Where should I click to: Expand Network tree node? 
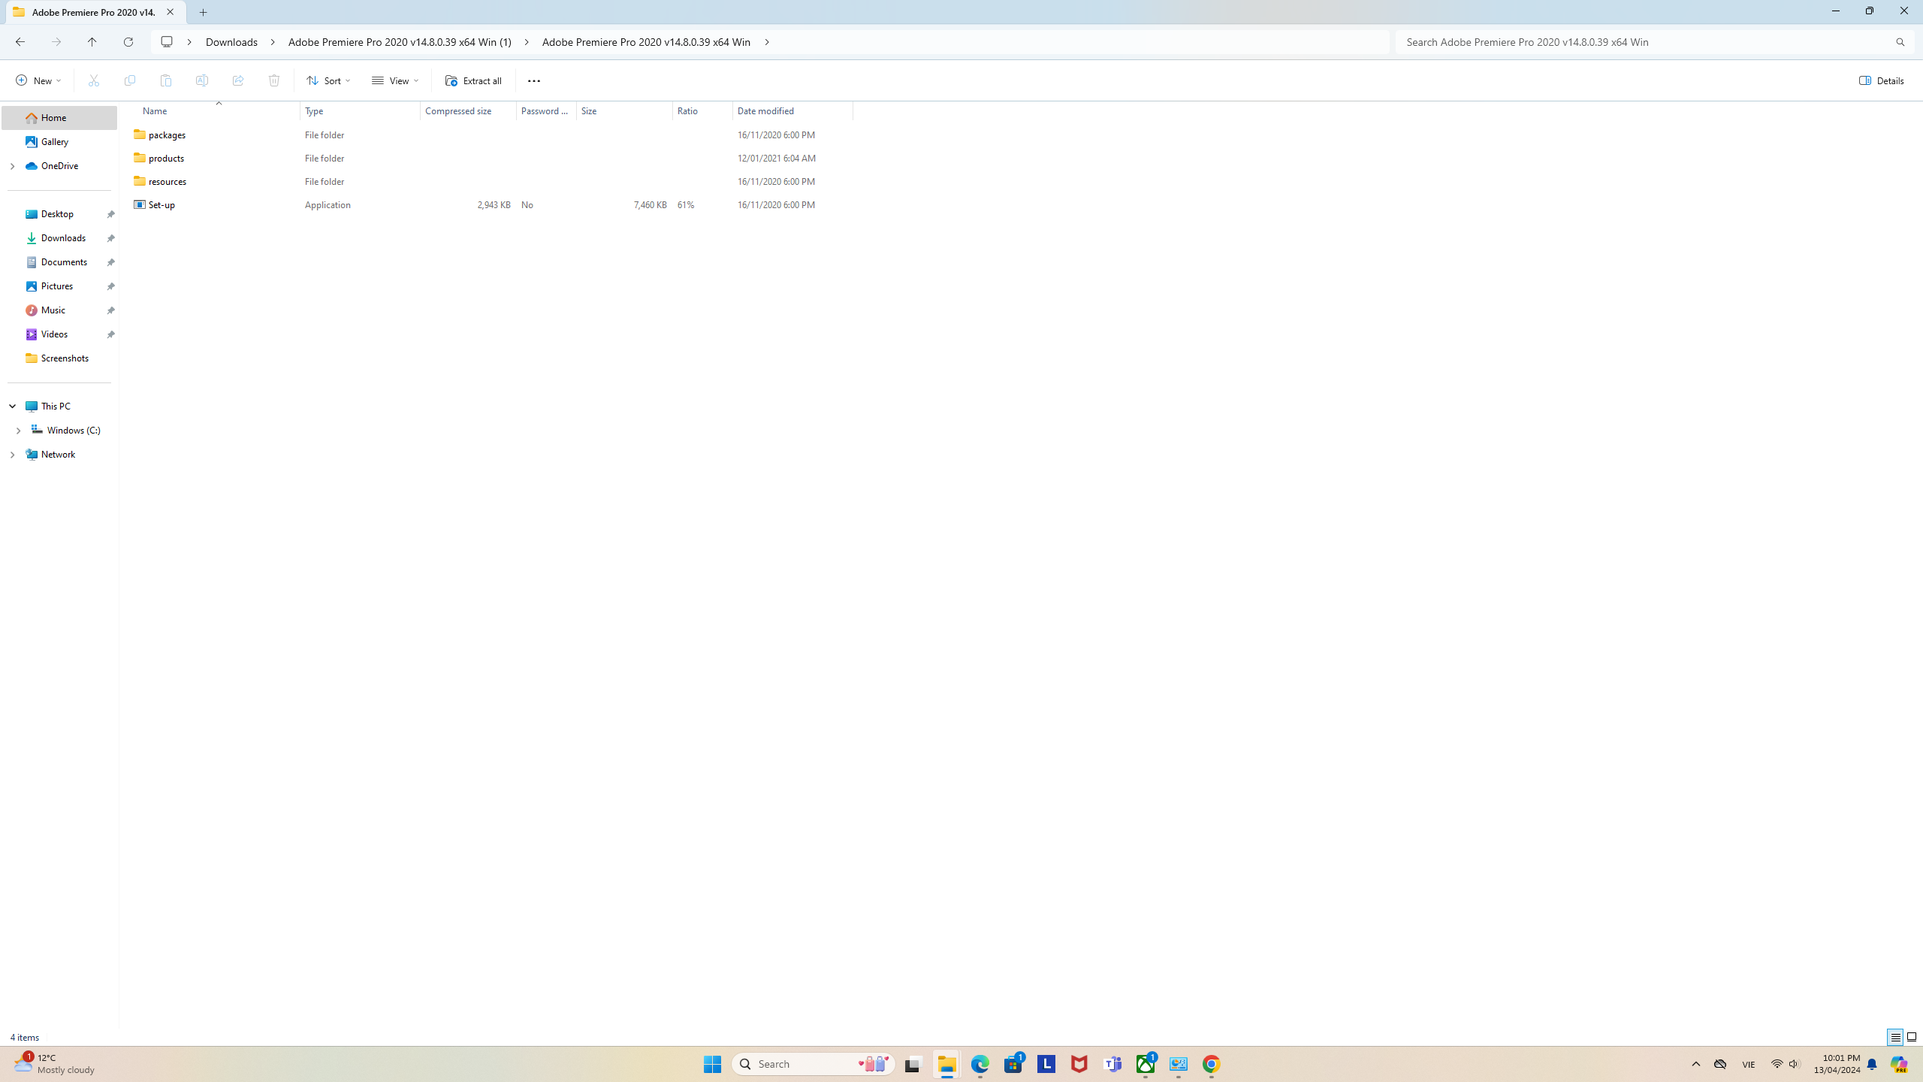pyautogui.click(x=12, y=455)
